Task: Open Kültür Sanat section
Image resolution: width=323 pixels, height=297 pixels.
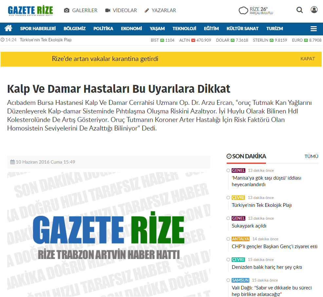Action: [242, 29]
